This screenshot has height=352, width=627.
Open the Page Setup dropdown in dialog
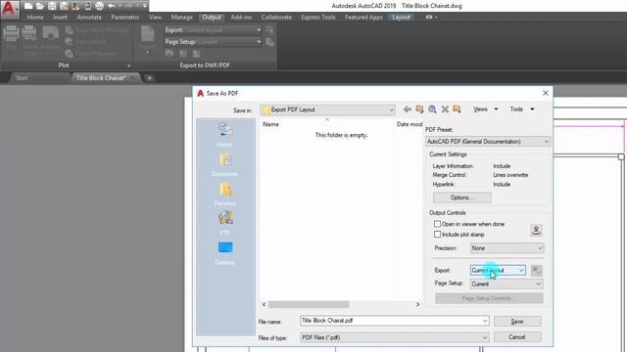[506, 284]
